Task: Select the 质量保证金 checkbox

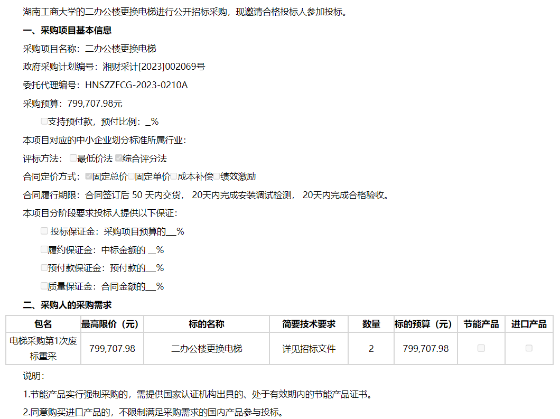Action: (44, 286)
